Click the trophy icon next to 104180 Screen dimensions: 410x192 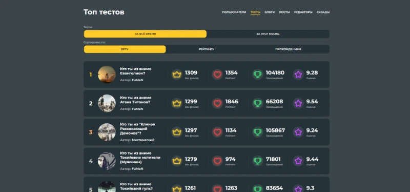(x=258, y=74)
